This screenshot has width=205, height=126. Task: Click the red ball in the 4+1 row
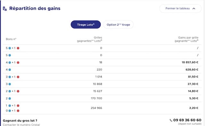18,63
